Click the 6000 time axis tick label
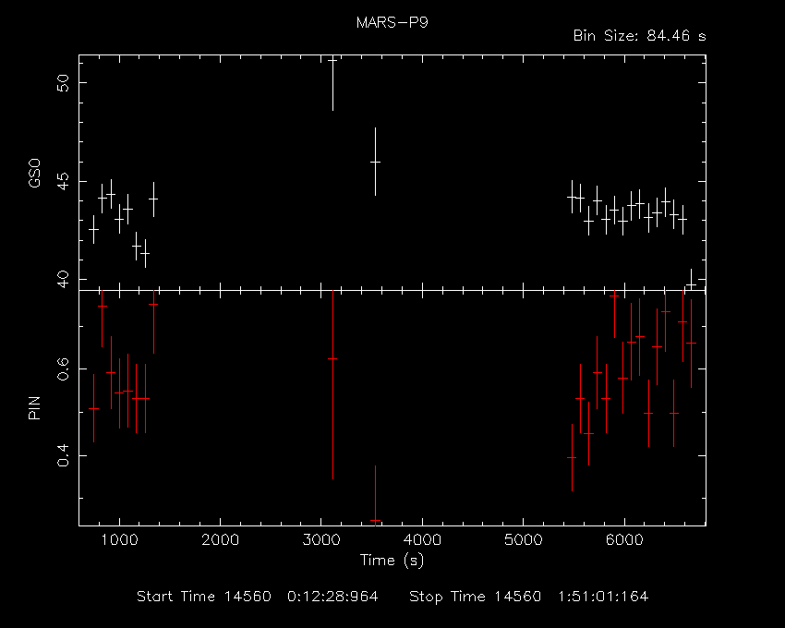785x628 pixels. tap(625, 540)
